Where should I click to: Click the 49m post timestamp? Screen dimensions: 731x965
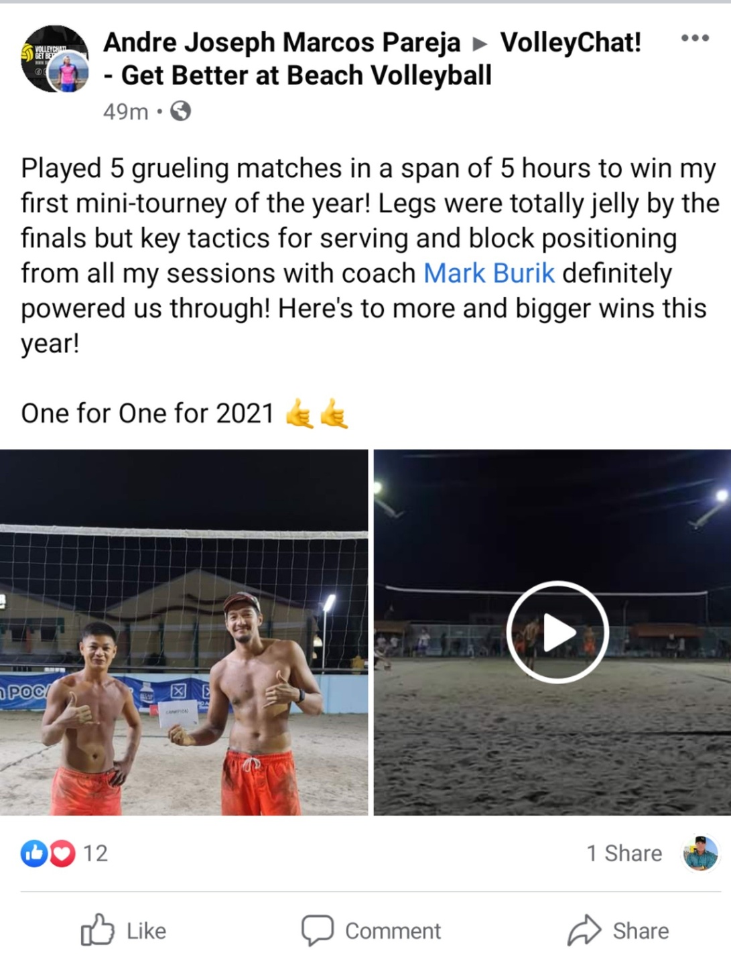click(x=125, y=111)
